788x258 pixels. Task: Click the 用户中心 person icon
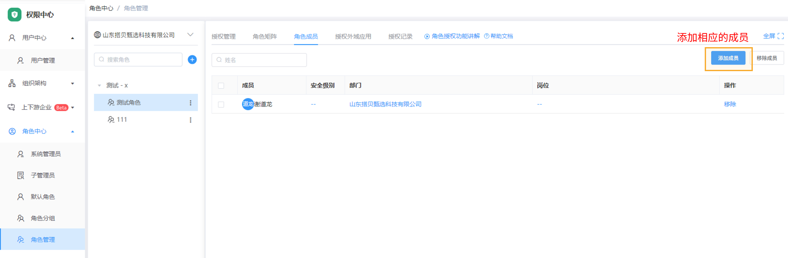[x=12, y=38]
